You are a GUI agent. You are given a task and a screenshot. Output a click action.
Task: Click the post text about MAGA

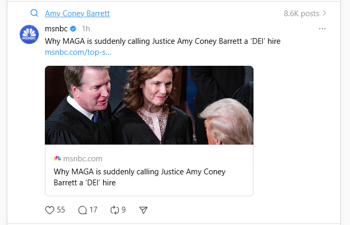tap(163, 41)
